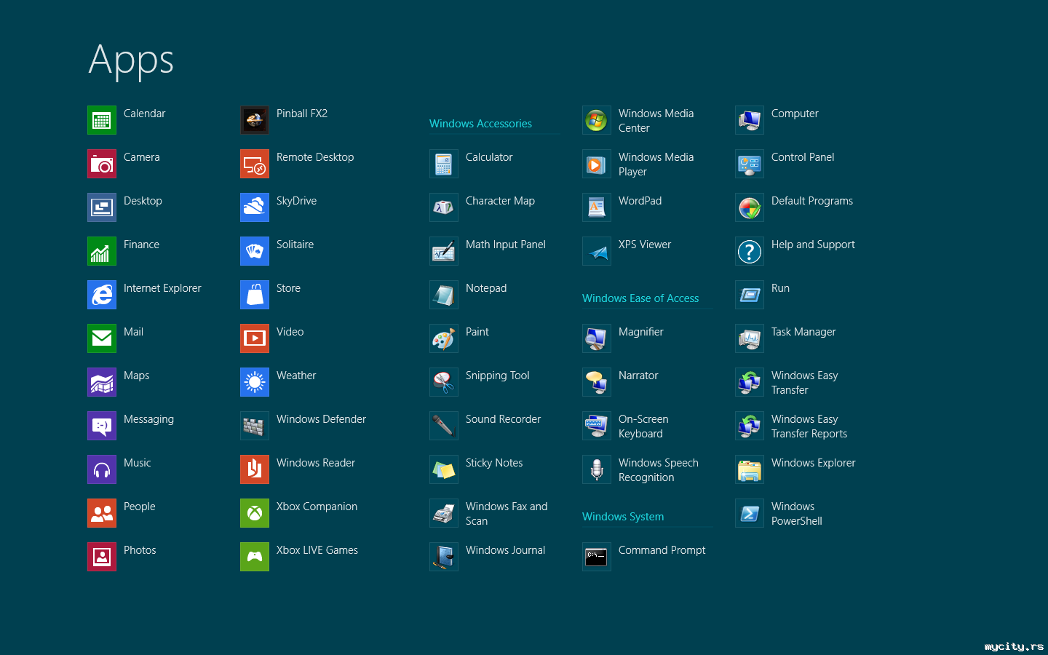Open the Math Input Panel icon
This screenshot has height=655, width=1048.
[x=444, y=251]
